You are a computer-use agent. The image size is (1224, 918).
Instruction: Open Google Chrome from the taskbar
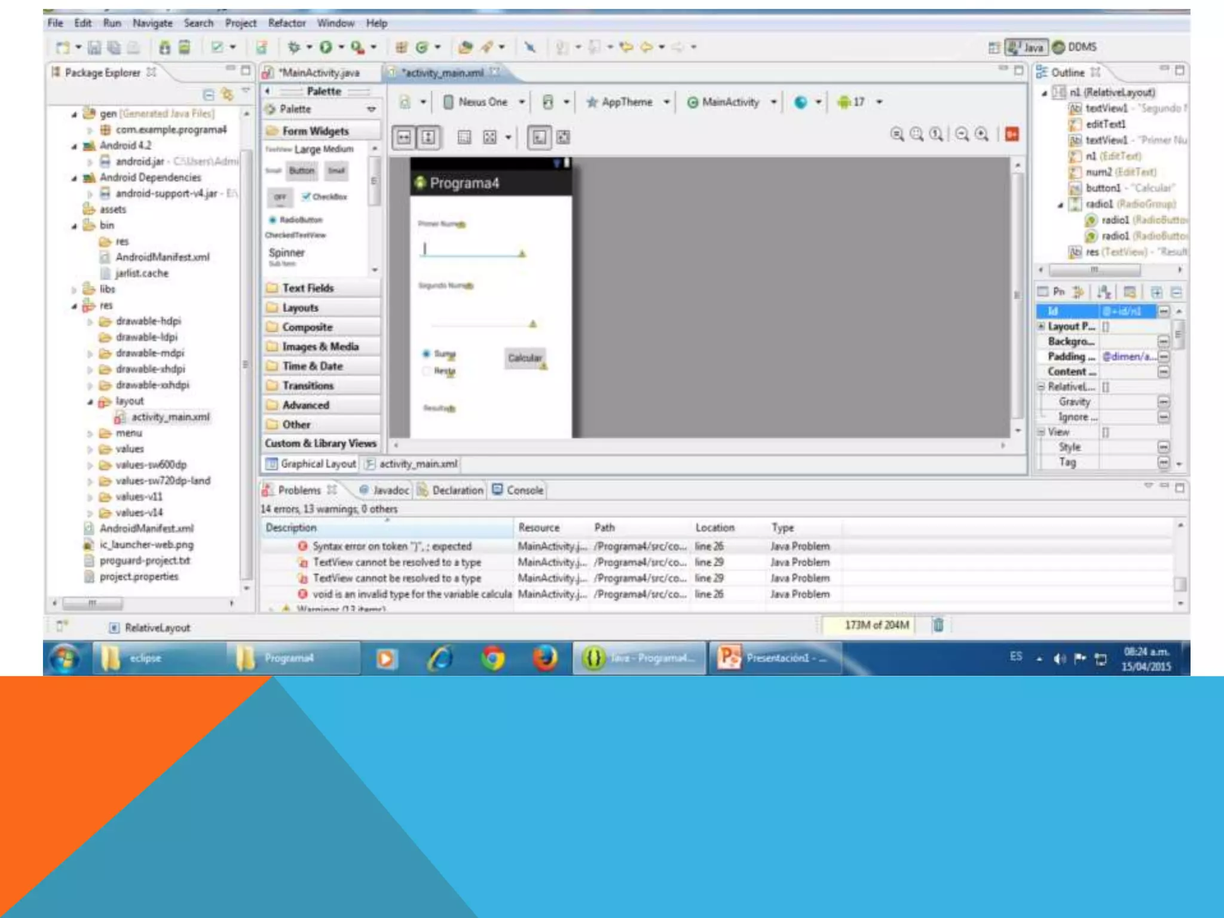[493, 658]
